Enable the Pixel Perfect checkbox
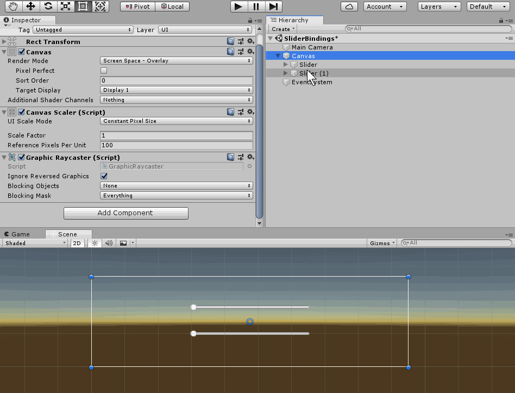The width and height of the screenshot is (515, 393). point(104,71)
